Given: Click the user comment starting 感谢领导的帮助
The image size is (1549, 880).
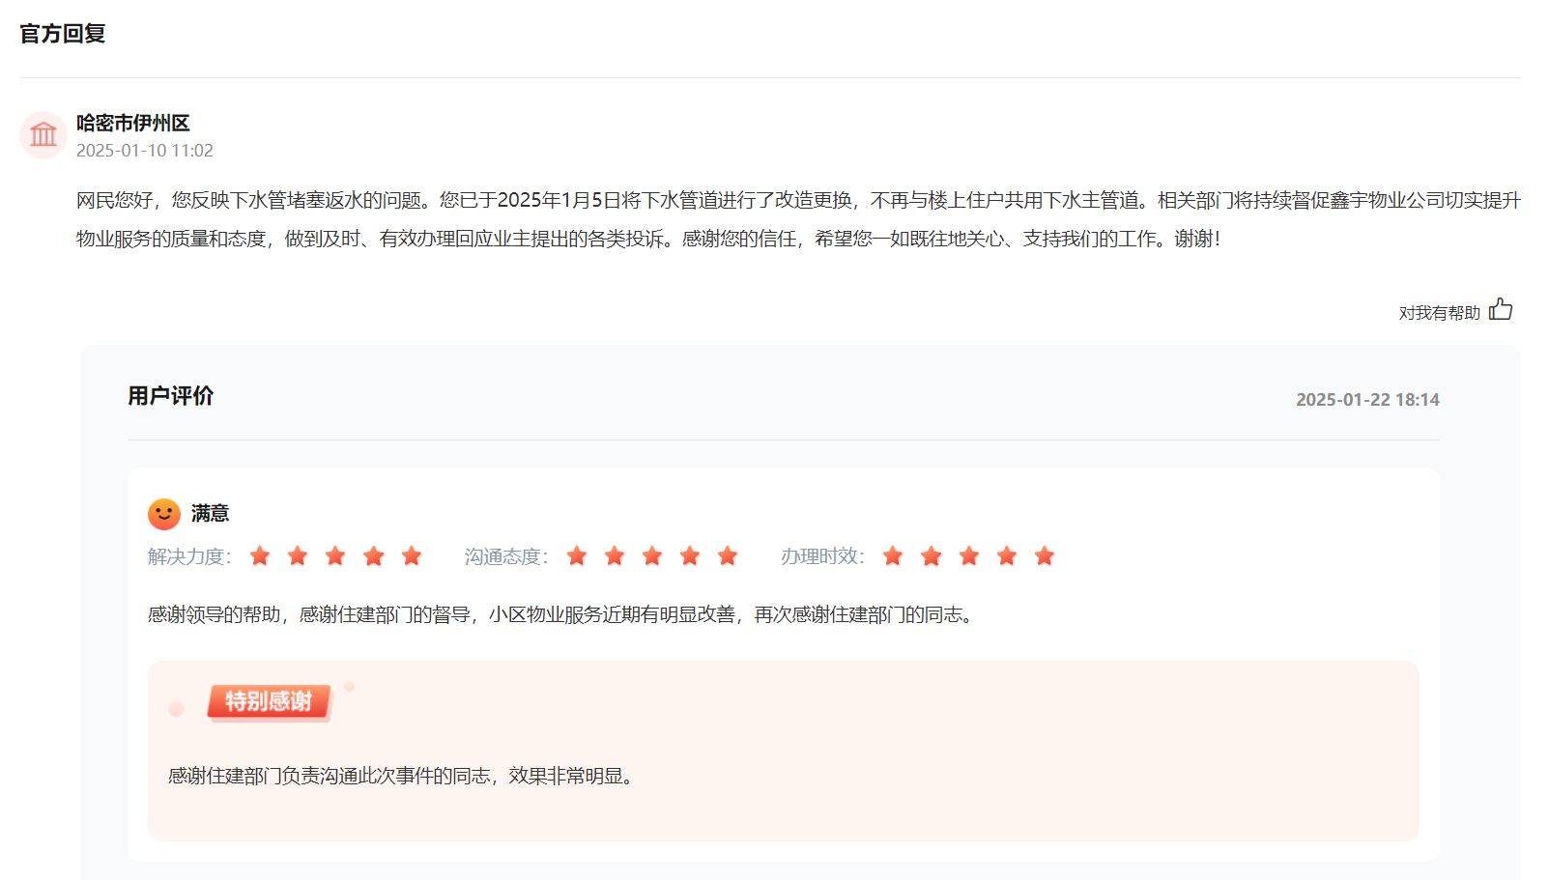Looking at the screenshot, I should tap(562, 615).
